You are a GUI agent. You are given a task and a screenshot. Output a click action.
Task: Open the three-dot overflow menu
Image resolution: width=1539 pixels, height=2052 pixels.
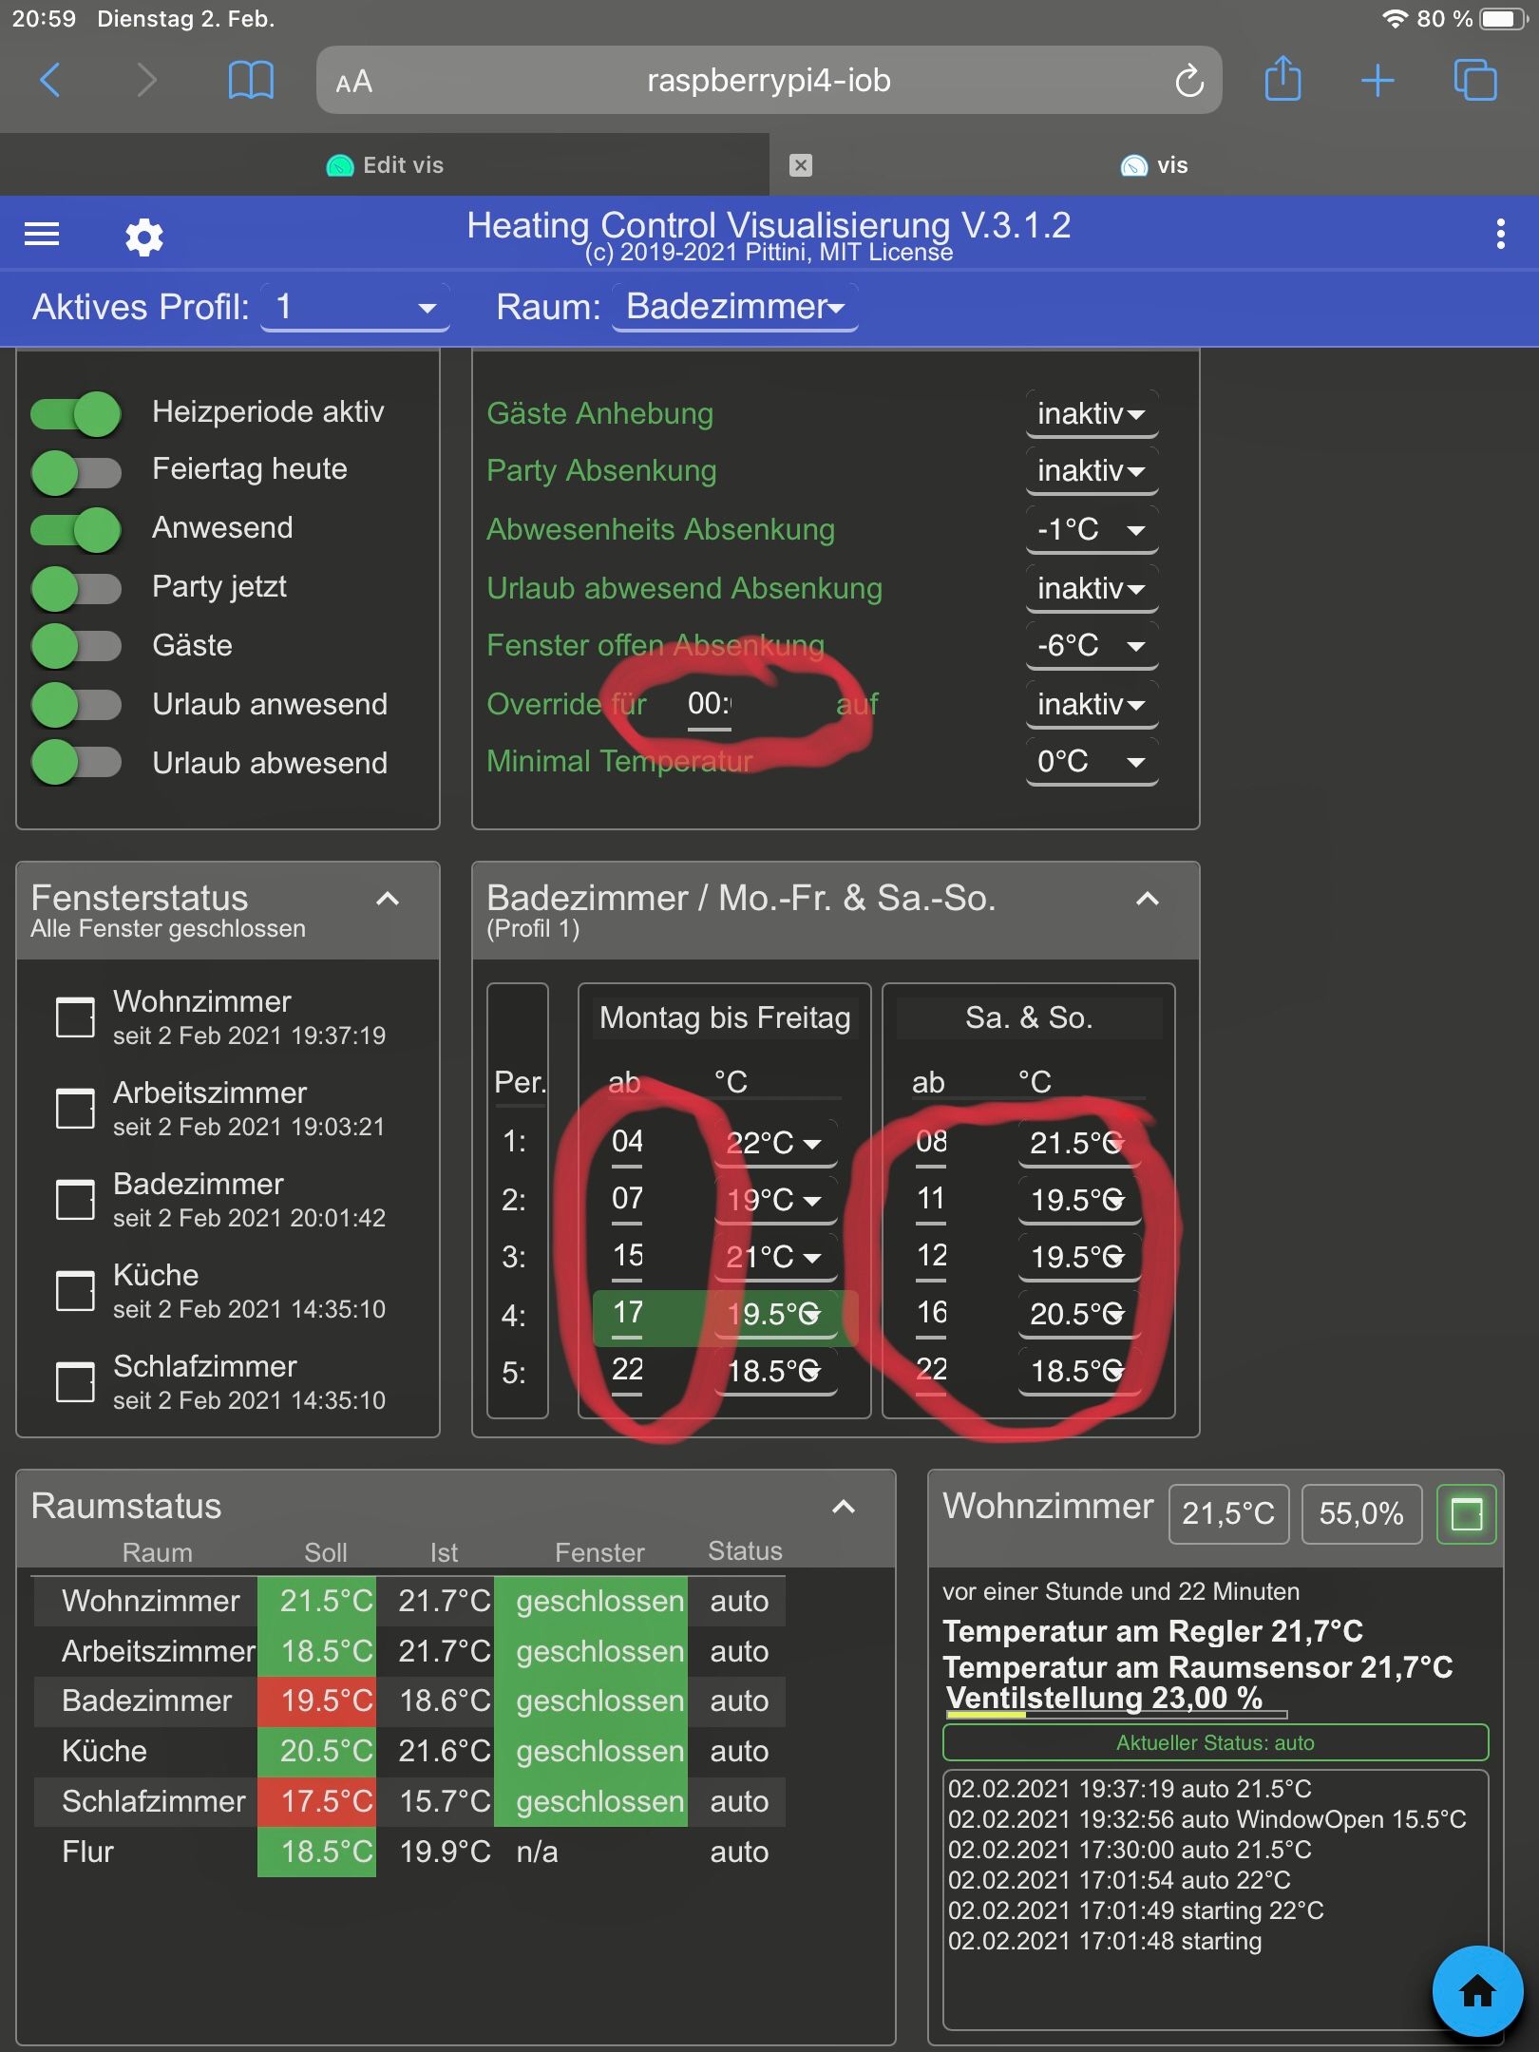point(1500,234)
